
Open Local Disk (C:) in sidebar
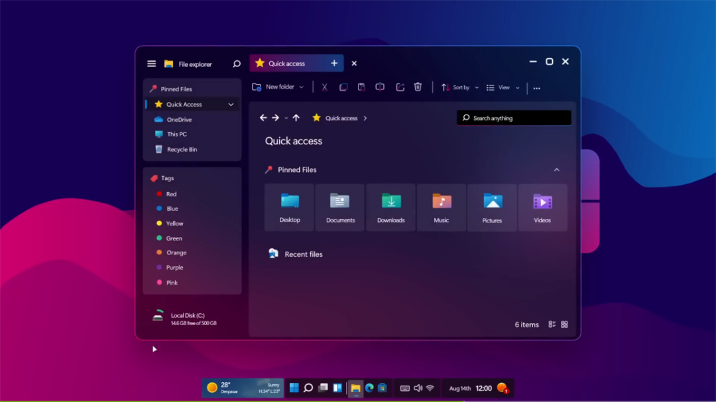(185, 319)
